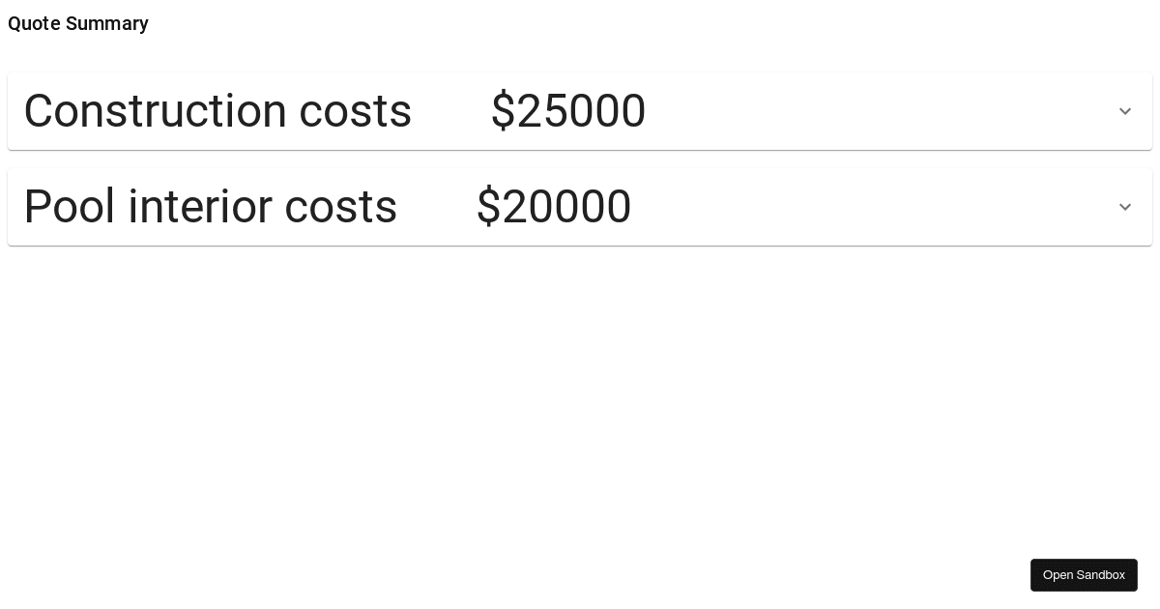Click the dollar sign before 25000
Viewport: 1160px width, 609px height.
(x=503, y=112)
